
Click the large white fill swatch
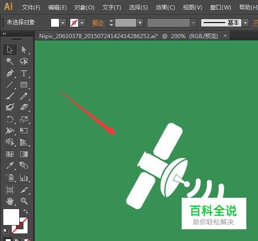[11, 217]
